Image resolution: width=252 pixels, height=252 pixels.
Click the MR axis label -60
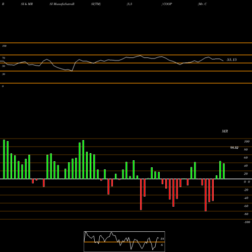tap(246, 206)
